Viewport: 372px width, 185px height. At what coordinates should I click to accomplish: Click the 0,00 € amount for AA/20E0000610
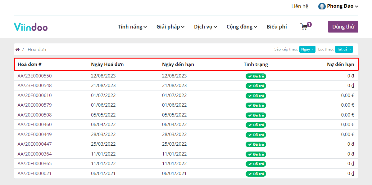pyautogui.click(x=347, y=95)
